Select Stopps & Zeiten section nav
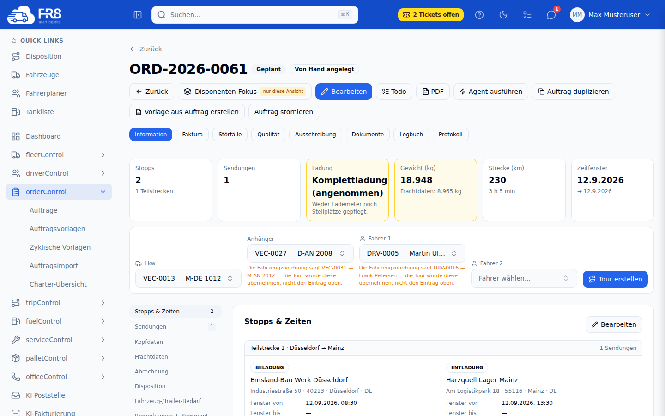 pyautogui.click(x=175, y=312)
